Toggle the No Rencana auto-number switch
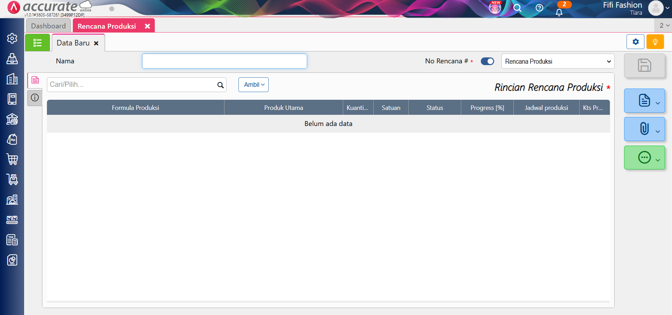 pos(487,61)
